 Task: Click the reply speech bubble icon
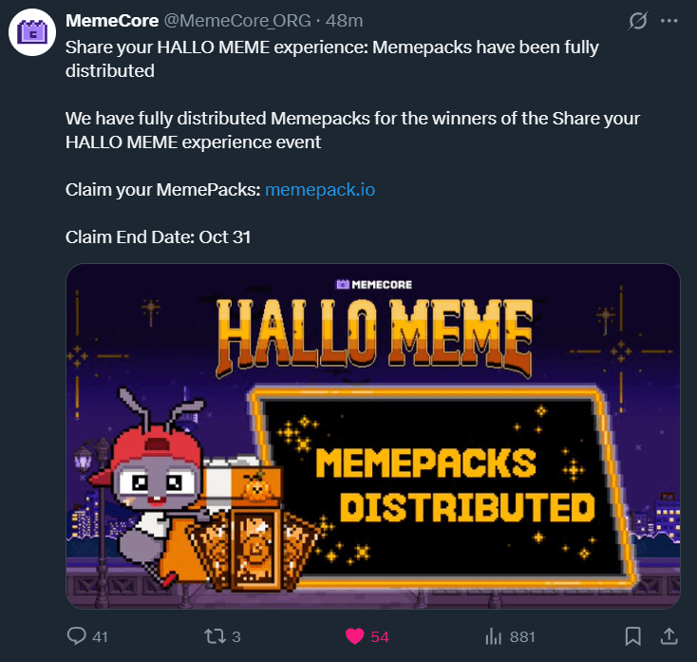pos(77,636)
